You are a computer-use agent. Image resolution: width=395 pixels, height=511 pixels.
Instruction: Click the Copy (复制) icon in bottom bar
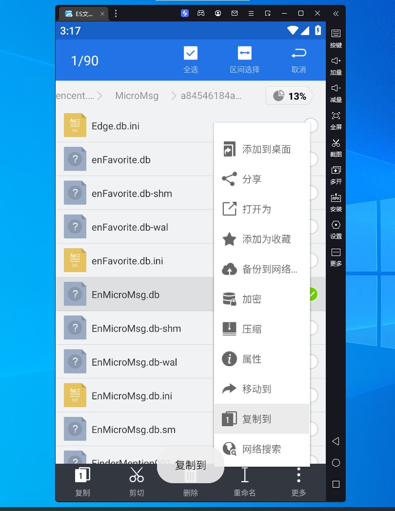click(82, 475)
